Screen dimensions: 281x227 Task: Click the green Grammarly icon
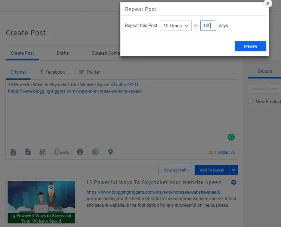231,137
